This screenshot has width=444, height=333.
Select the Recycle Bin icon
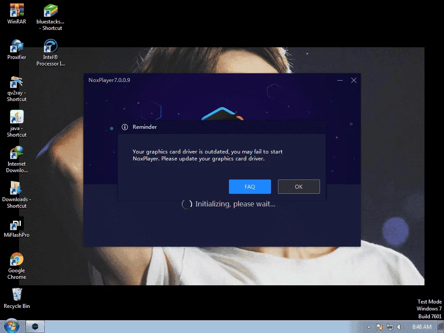(17, 298)
